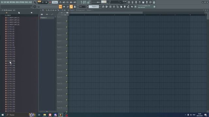The width and height of the screenshot is (209, 117).
Task: Toggle the Browser view icon
Action: (x=118, y=6)
